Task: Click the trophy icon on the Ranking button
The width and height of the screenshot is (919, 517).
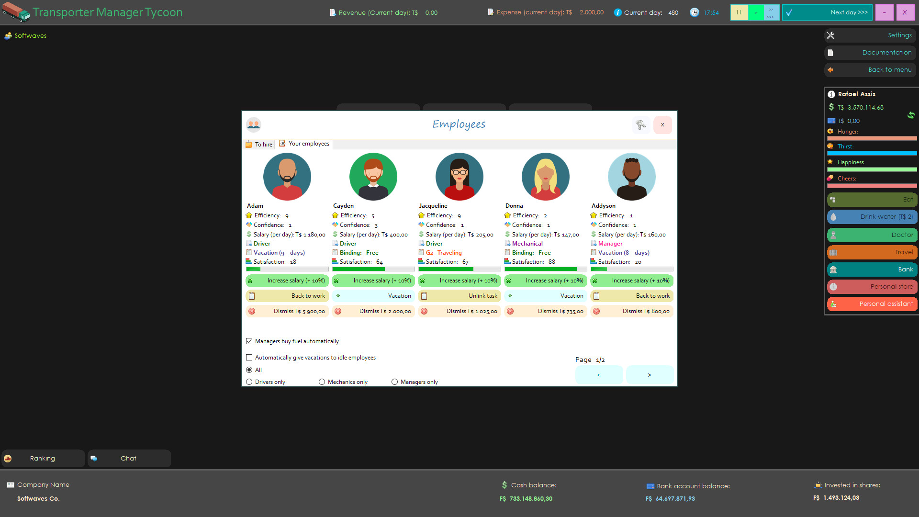Action: click(x=8, y=458)
